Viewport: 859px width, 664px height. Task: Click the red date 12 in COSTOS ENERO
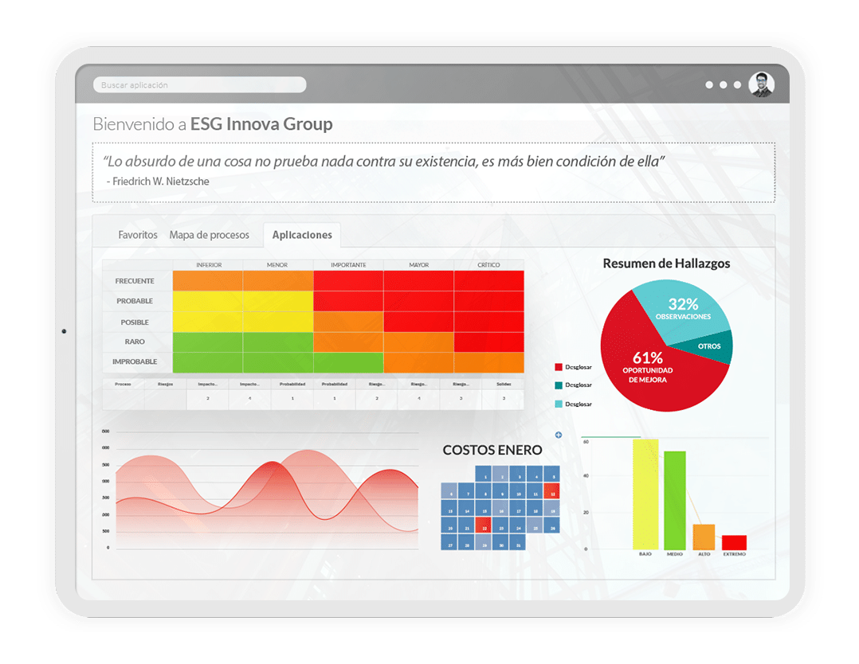point(551,491)
